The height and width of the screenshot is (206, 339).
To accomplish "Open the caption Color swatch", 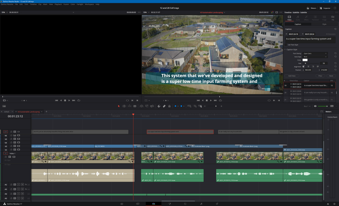I will pos(305,60).
